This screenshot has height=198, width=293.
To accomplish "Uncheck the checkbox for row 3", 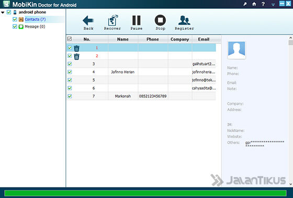I will tap(70, 64).
